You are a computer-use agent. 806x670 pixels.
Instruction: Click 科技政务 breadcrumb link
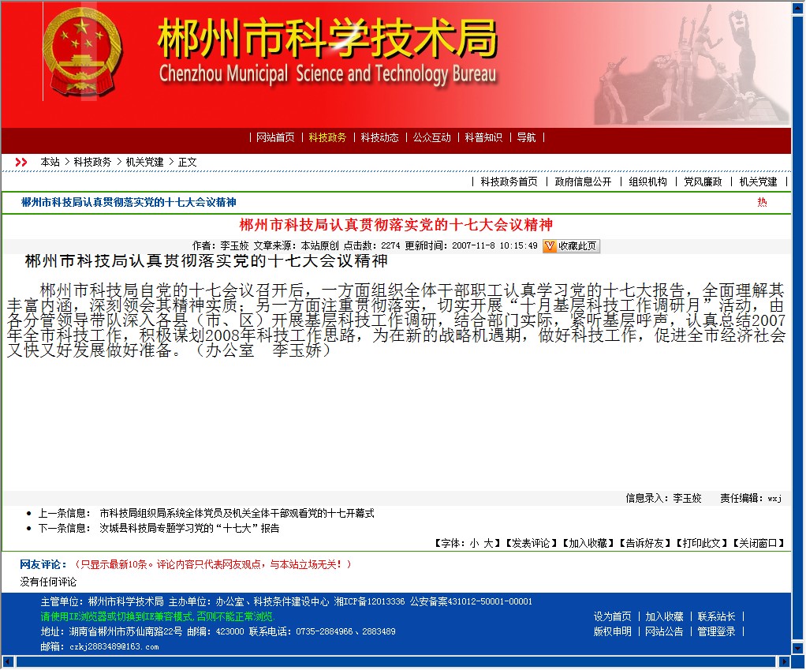point(92,162)
